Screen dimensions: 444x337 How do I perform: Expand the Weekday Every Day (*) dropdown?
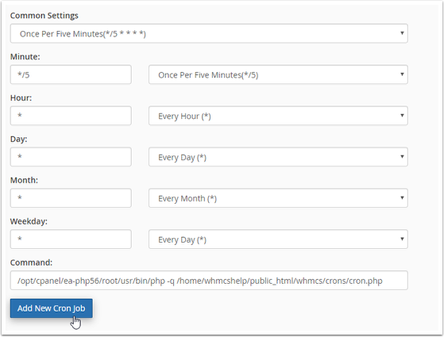(x=278, y=239)
